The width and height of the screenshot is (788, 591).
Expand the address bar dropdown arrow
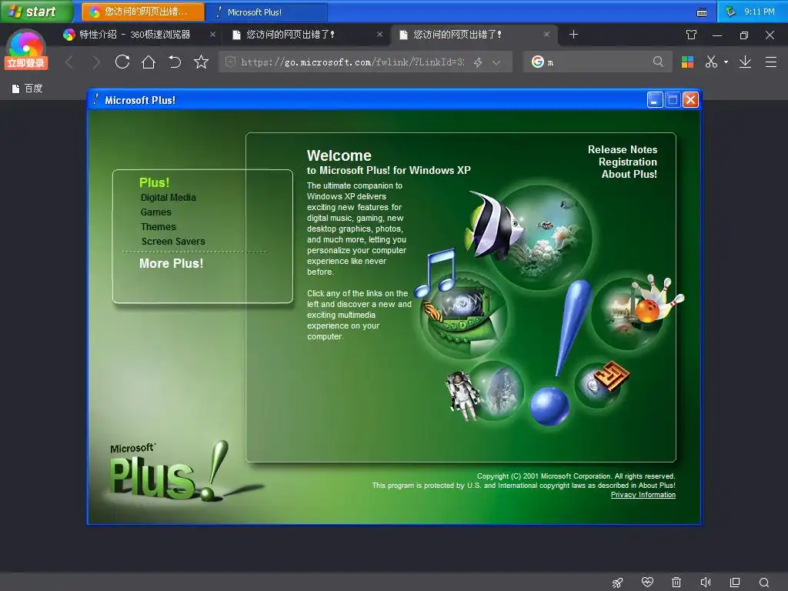click(x=496, y=62)
